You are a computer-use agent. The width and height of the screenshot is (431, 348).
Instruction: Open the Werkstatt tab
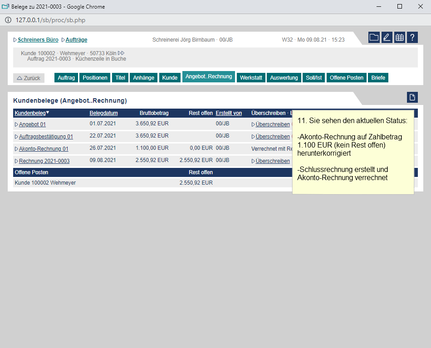click(251, 78)
